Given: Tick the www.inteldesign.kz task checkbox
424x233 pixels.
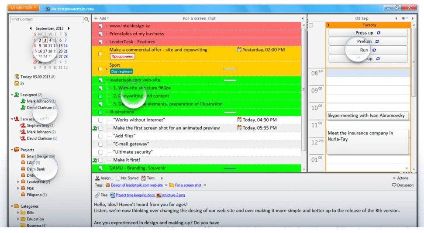Looking at the screenshot, I should (100, 26).
